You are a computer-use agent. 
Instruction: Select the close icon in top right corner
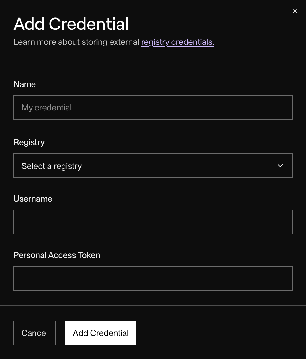(x=295, y=11)
